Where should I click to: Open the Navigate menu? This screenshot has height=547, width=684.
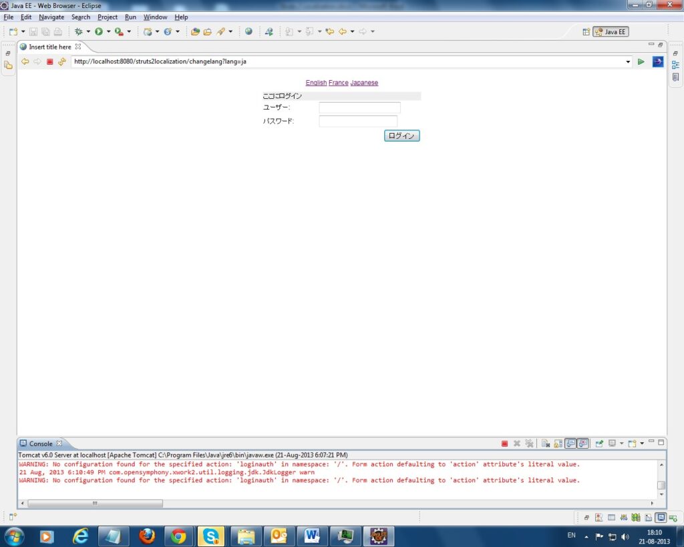[x=51, y=17]
